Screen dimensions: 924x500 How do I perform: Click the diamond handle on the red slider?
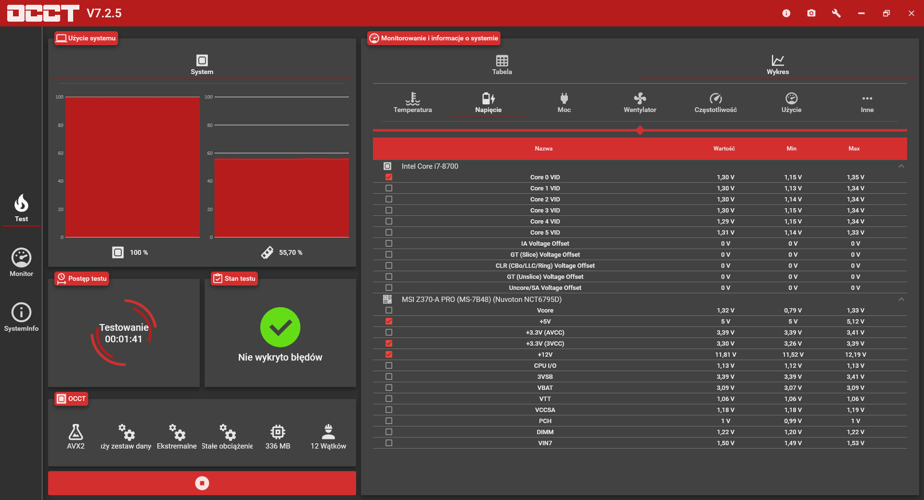(640, 130)
